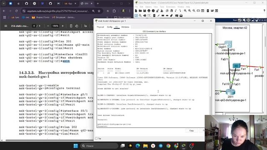Open Yandex Browser from the taskbar
Image resolution: width=267 pixels, height=150 pixels.
coord(153,146)
